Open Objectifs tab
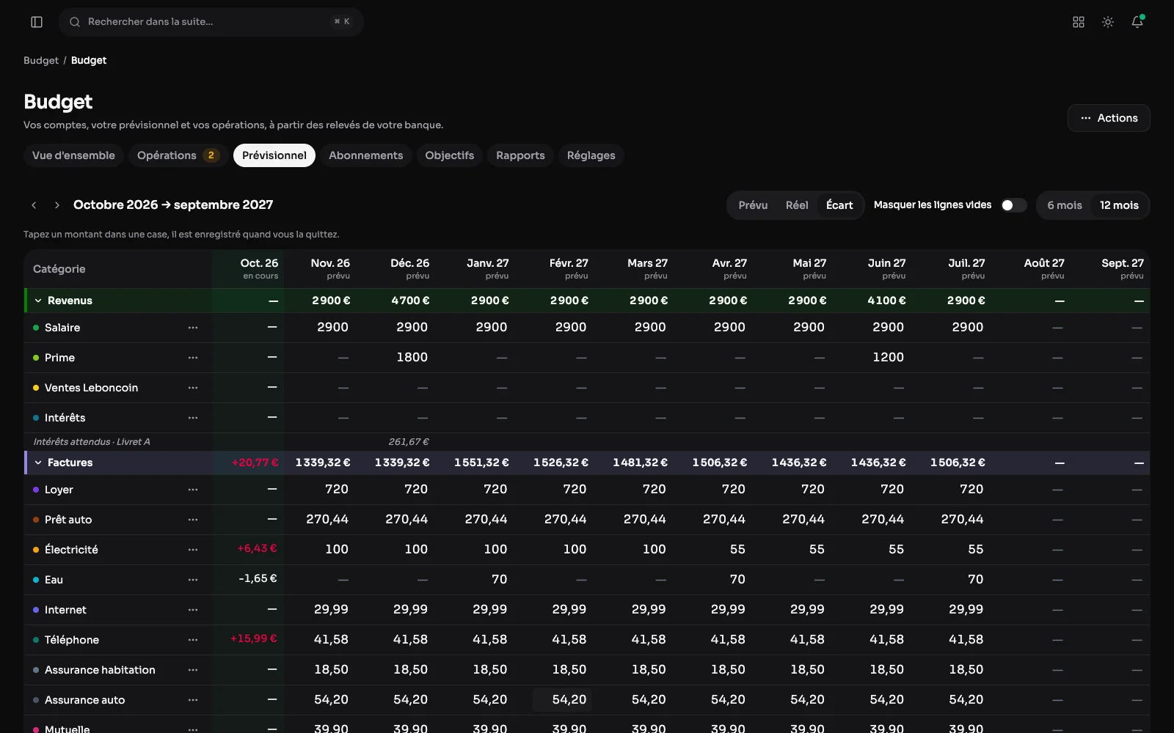The image size is (1174, 733). 450,155
